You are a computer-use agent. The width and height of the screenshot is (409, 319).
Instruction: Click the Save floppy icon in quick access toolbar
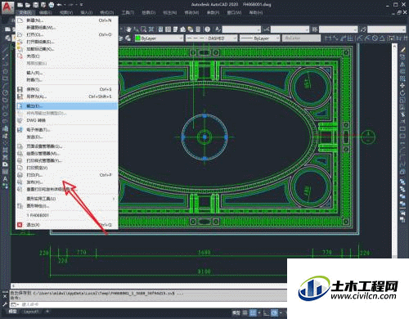click(x=35, y=5)
